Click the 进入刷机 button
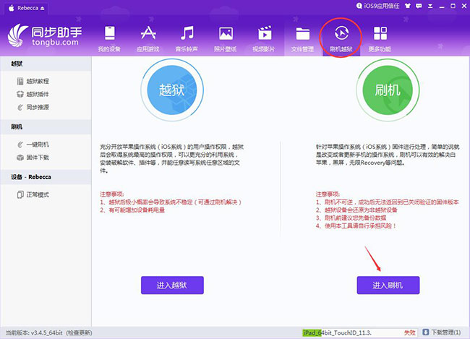The image size is (470, 339). point(388,285)
